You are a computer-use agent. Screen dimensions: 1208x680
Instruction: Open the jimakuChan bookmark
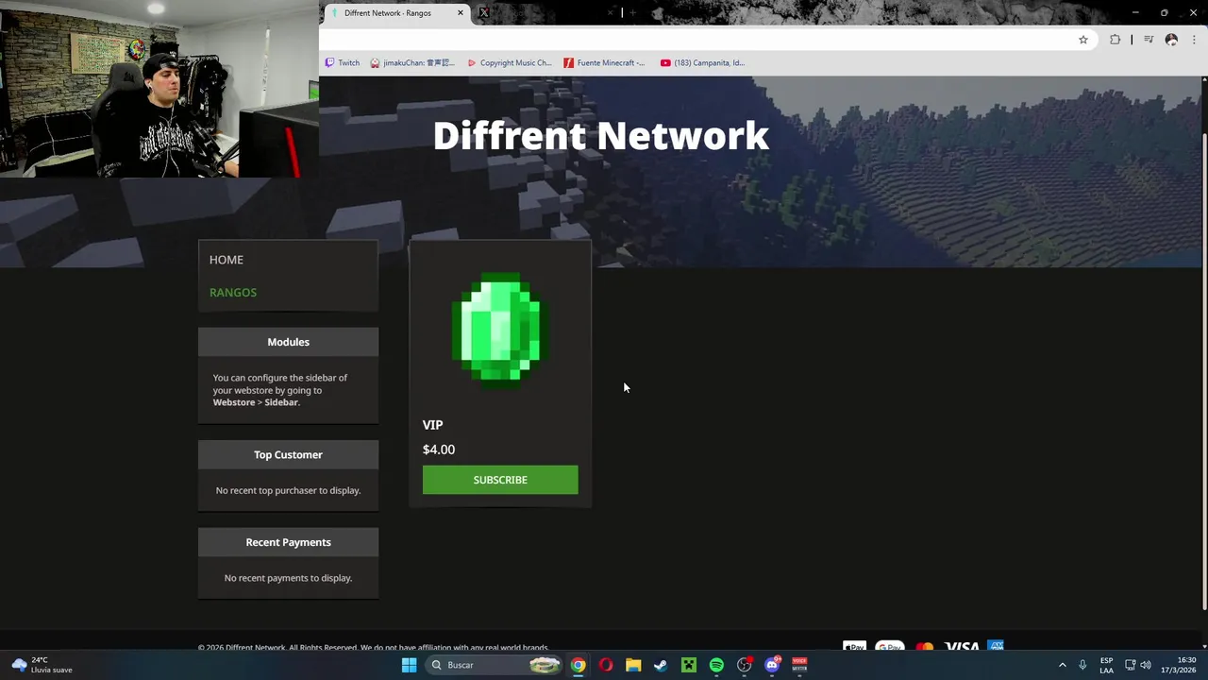[x=412, y=63]
